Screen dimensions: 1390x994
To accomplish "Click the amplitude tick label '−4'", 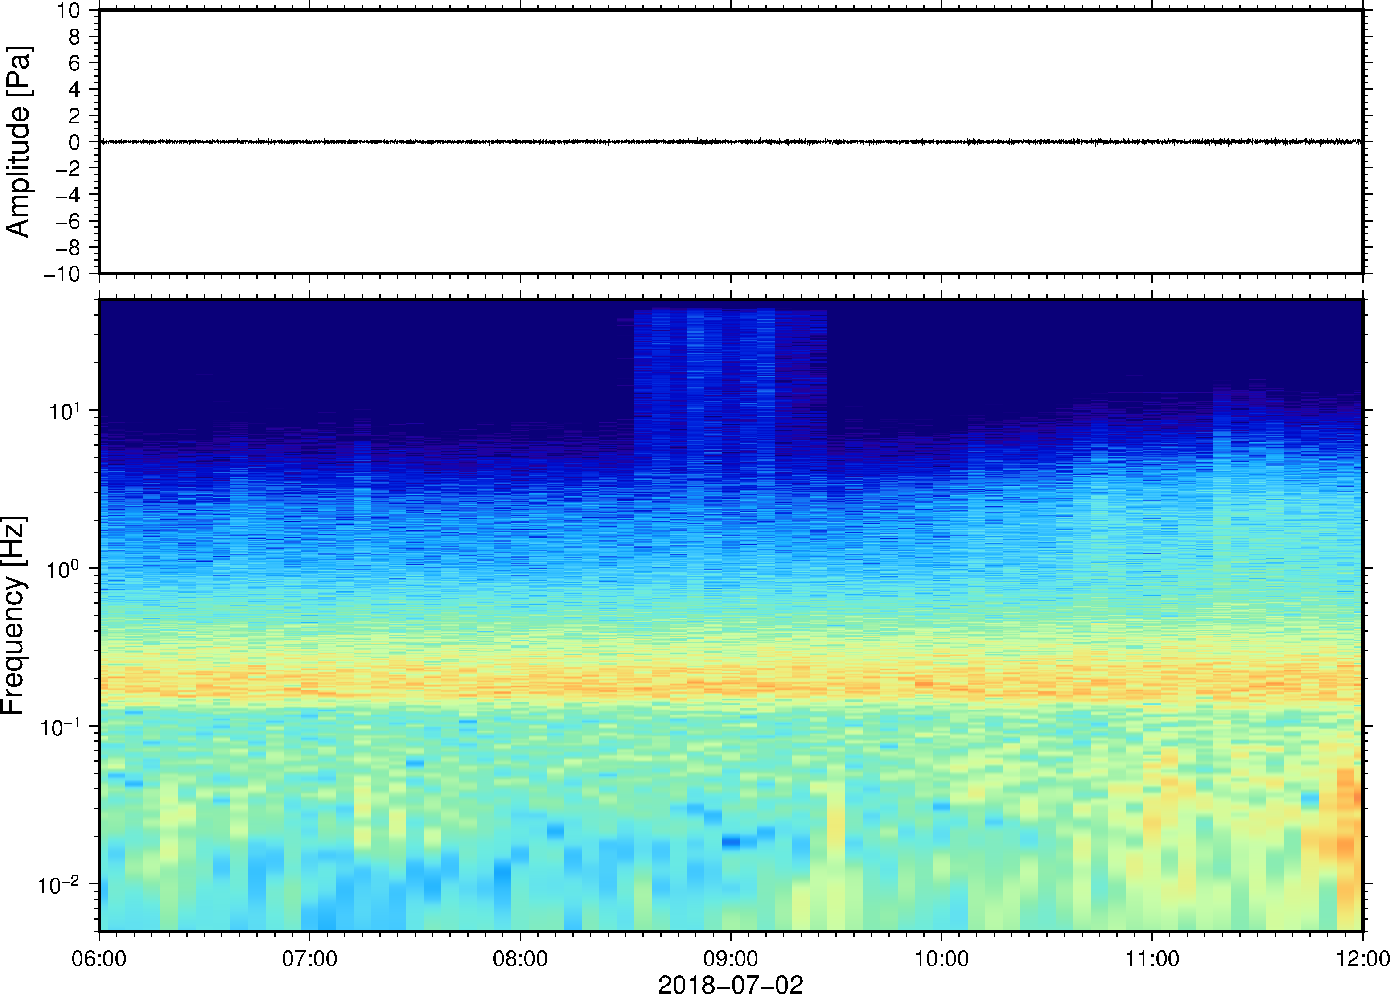I will pyautogui.click(x=68, y=195).
